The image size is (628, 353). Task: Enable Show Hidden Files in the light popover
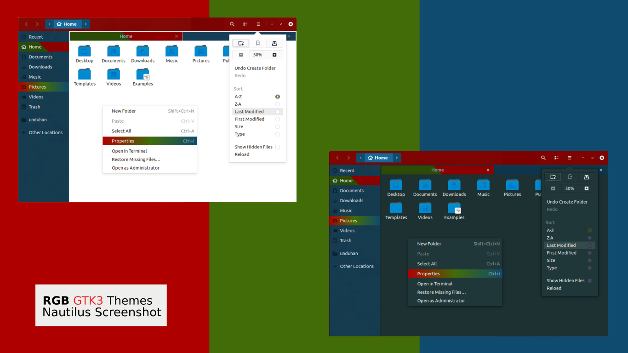click(x=278, y=147)
